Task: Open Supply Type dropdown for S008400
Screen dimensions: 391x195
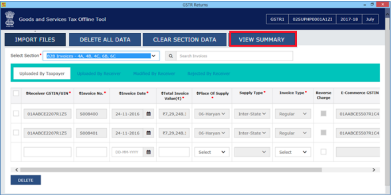Action: 252,114
